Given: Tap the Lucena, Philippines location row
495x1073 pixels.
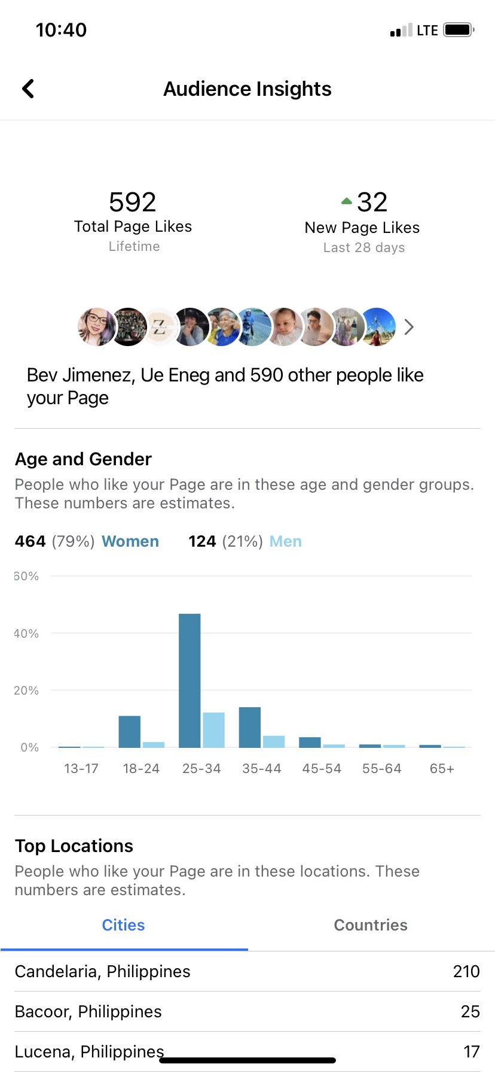Looking at the screenshot, I should [x=247, y=1051].
